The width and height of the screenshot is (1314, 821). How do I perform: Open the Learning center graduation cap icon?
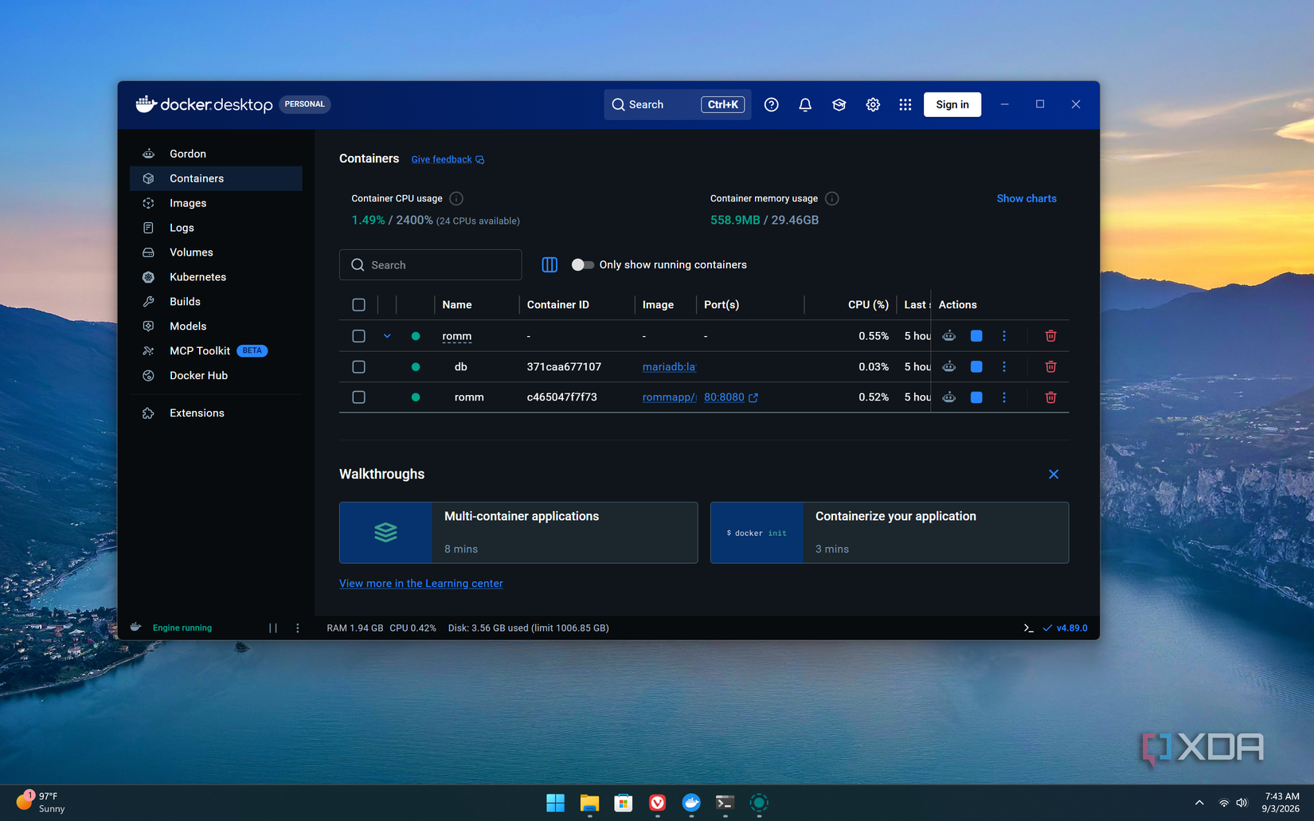[839, 104]
